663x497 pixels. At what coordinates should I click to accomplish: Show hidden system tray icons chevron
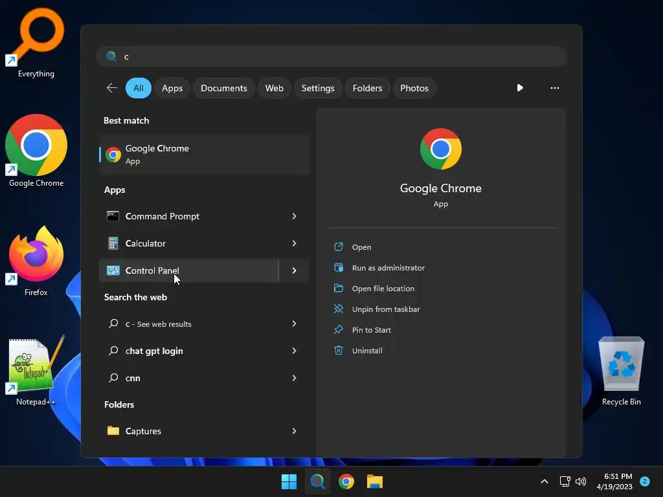[x=545, y=481]
